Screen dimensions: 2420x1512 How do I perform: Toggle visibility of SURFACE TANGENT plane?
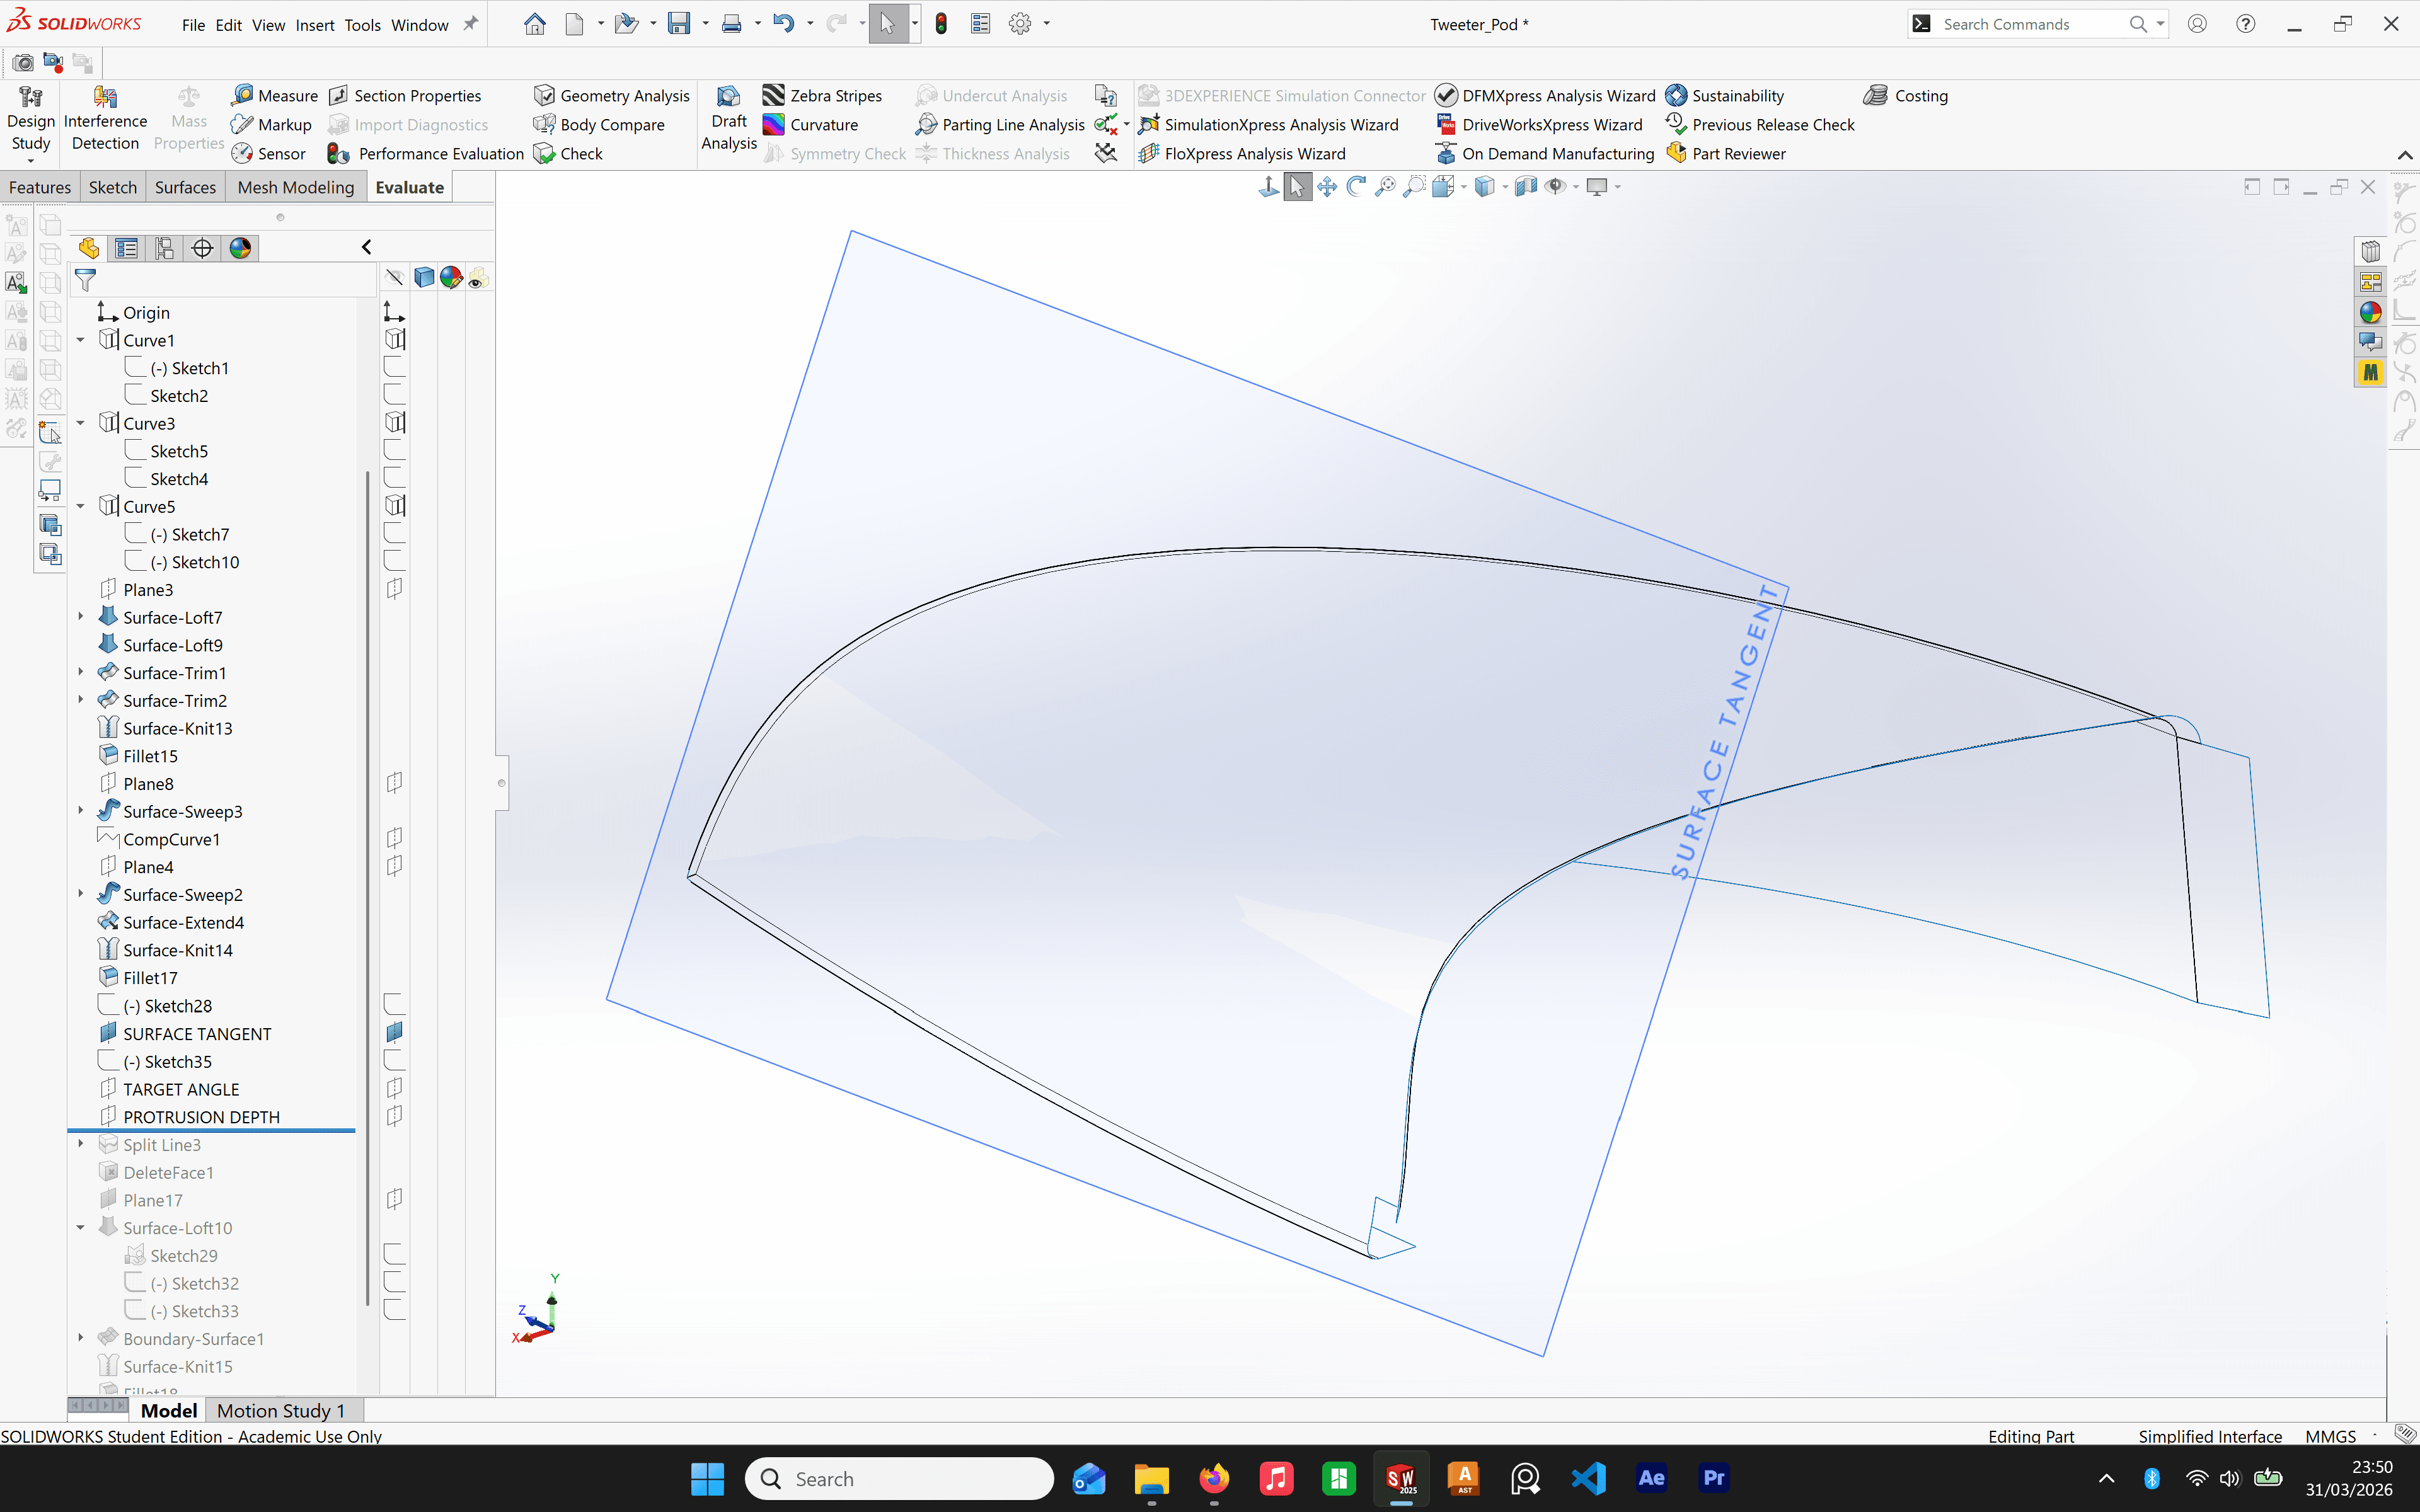[395, 1032]
